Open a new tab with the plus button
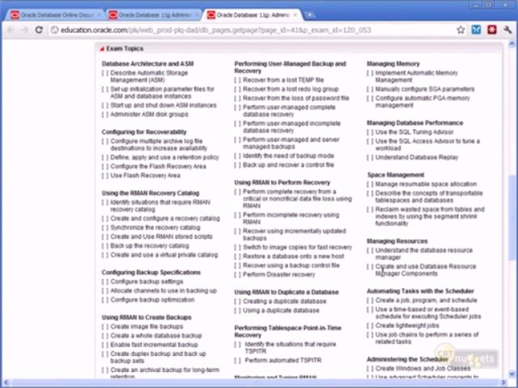 pos(310,15)
